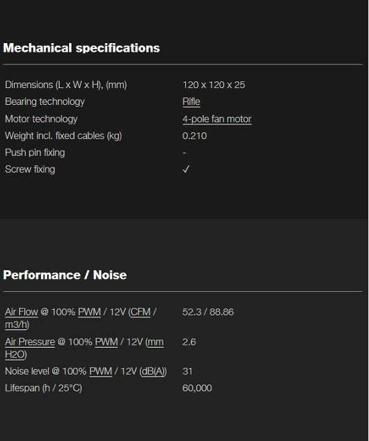Click the Screw fixing checkmark

point(186,169)
